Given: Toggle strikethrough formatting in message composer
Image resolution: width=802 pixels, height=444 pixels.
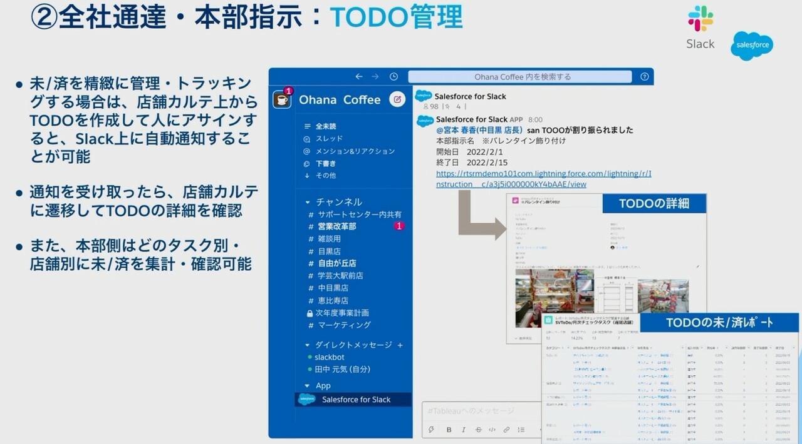Looking at the screenshot, I should pyautogui.click(x=478, y=430).
